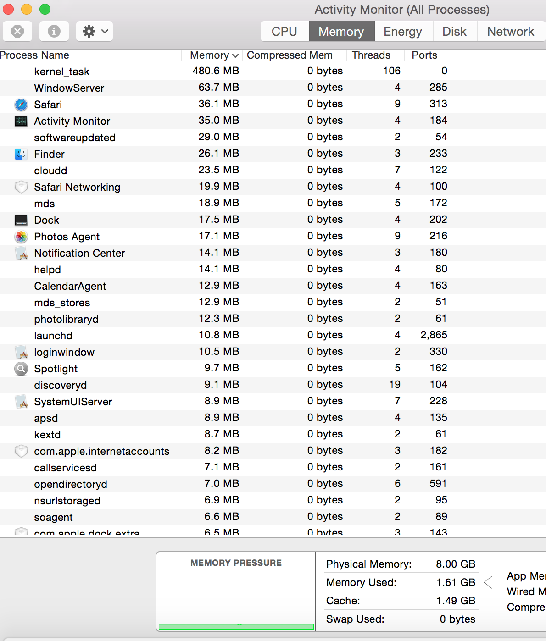The width and height of the screenshot is (546, 641).
Task: Sort by Compressed Mem column
Action: [x=294, y=55]
